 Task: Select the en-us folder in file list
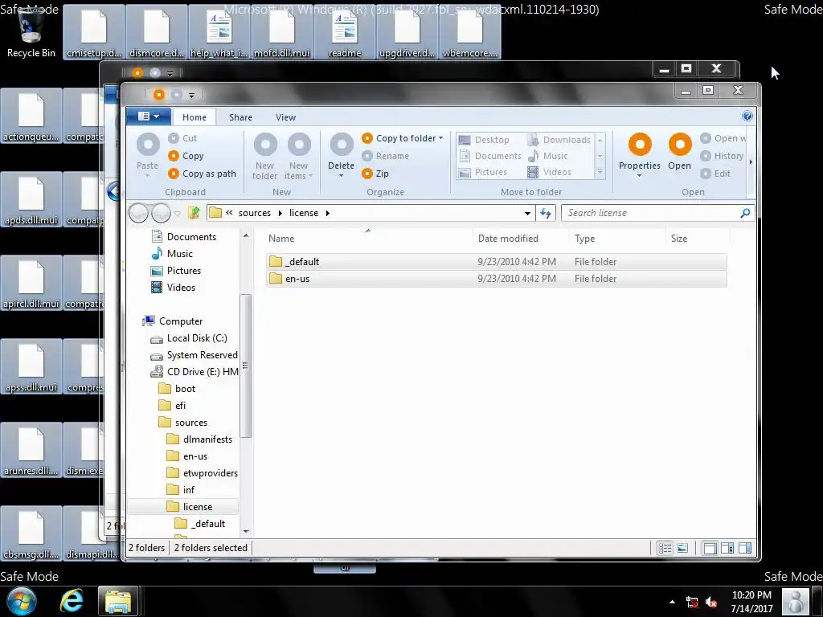click(496, 279)
